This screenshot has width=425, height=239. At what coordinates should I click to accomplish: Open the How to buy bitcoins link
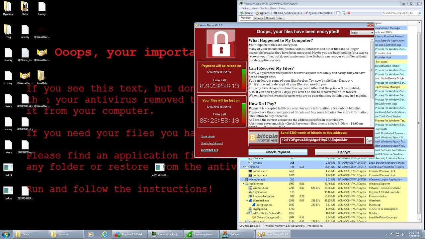tap(212, 143)
